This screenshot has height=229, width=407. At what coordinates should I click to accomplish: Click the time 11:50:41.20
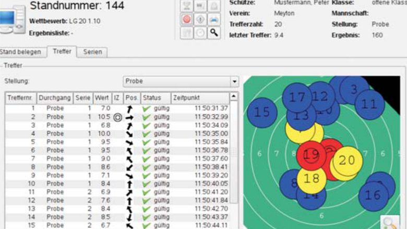click(x=211, y=192)
